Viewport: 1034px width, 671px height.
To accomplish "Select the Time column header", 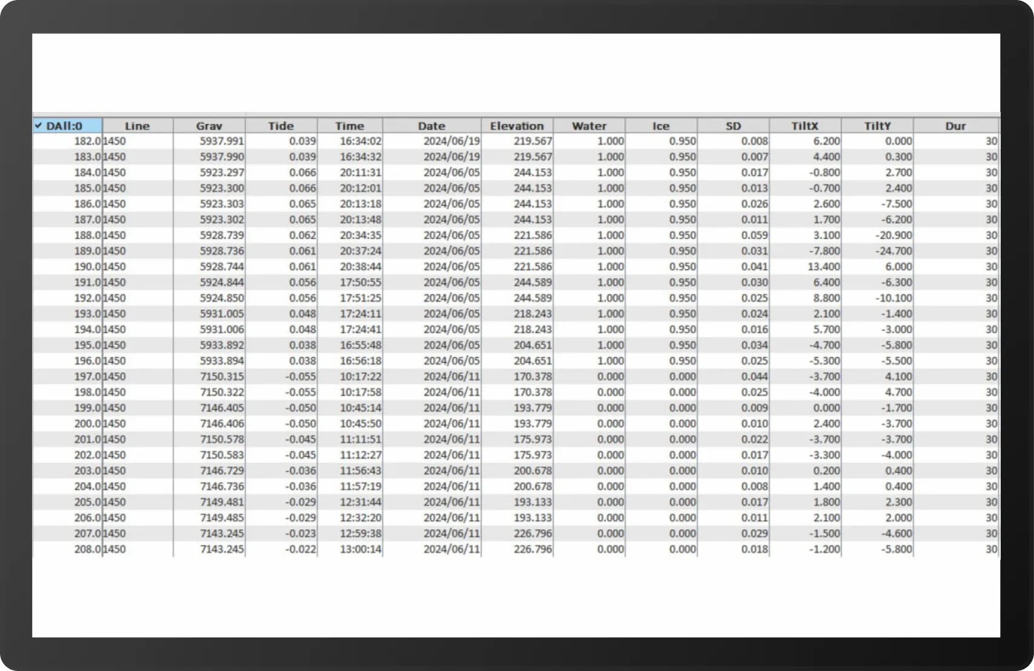I will (x=350, y=126).
